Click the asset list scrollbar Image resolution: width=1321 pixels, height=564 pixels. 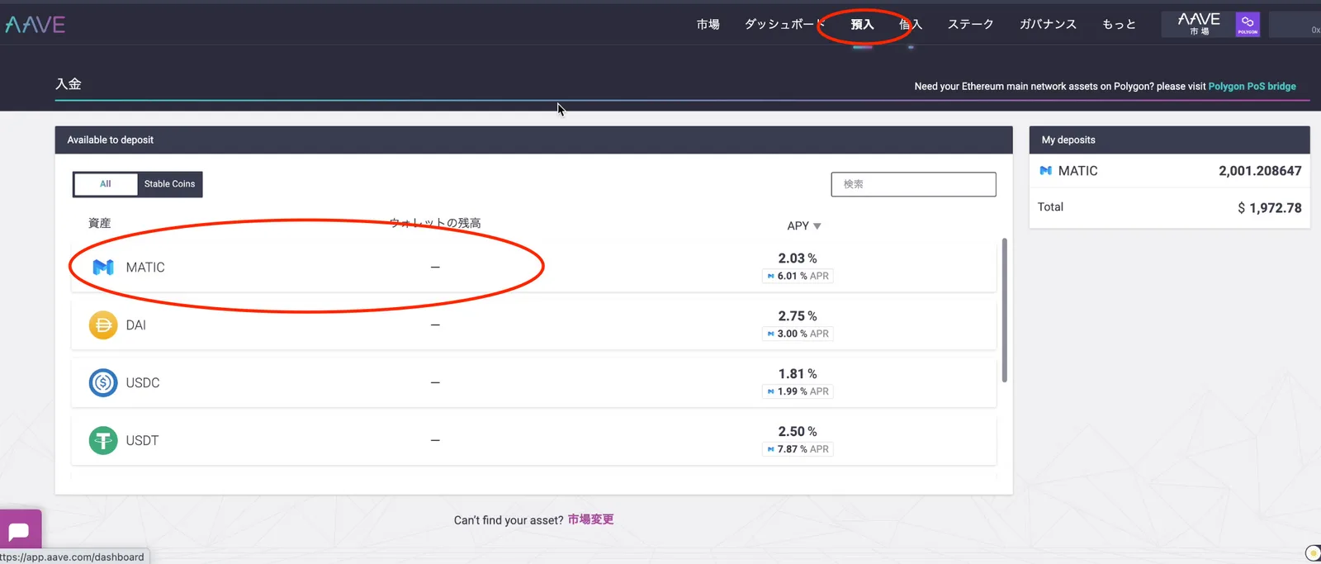pyautogui.click(x=1004, y=310)
